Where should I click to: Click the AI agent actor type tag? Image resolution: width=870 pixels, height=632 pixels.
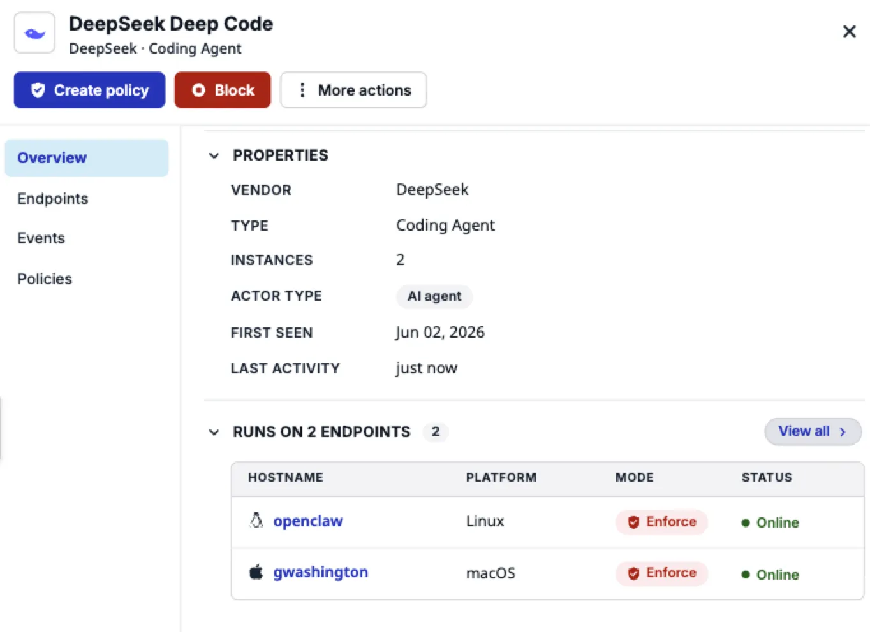(434, 296)
